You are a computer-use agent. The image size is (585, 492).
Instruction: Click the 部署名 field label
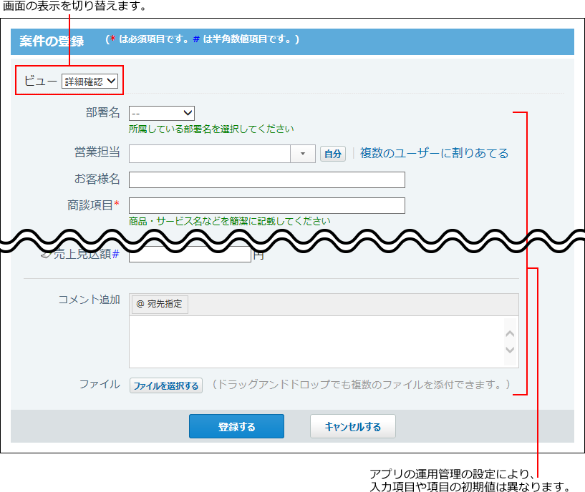103,112
